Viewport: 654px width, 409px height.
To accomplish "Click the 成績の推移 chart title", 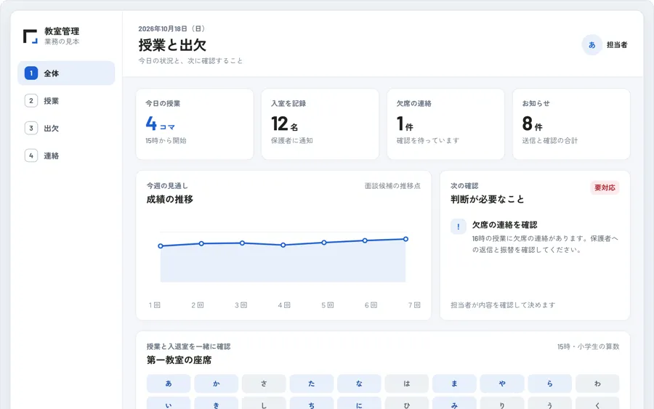I will [170, 199].
